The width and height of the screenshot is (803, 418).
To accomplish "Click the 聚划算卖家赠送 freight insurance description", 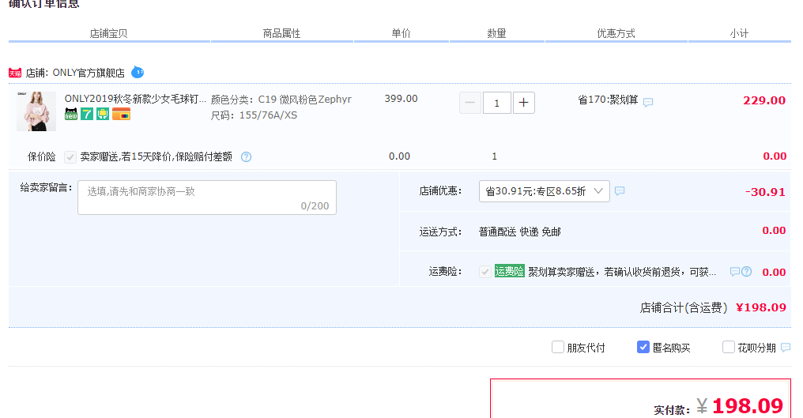I will point(622,272).
